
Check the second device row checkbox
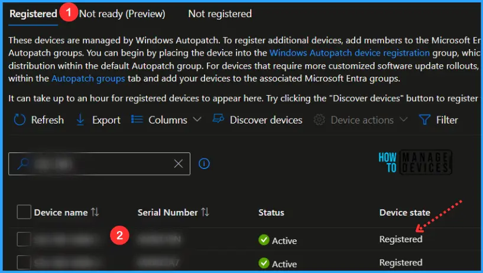[24, 262]
